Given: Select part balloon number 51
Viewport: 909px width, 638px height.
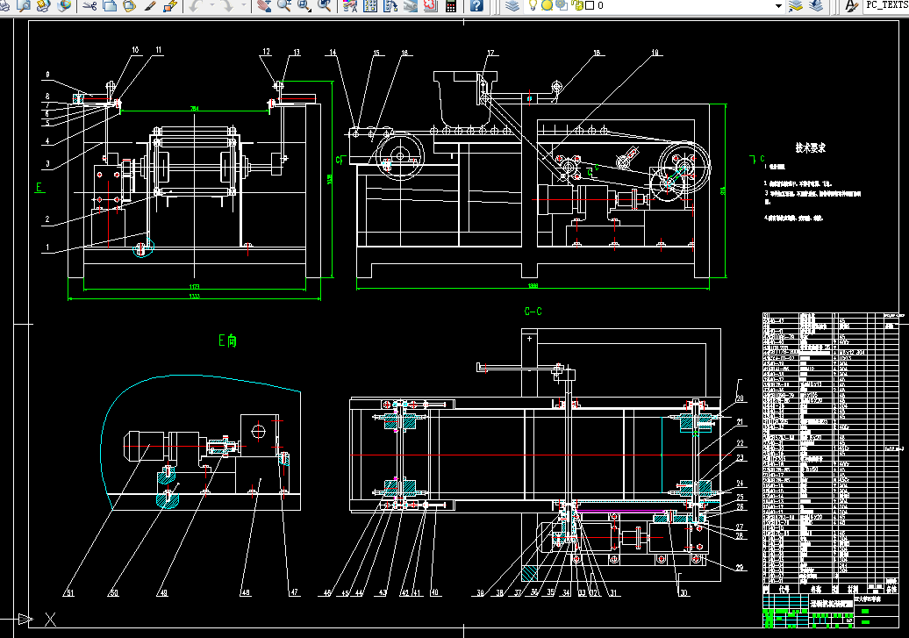Looking at the screenshot, I should tap(69, 592).
